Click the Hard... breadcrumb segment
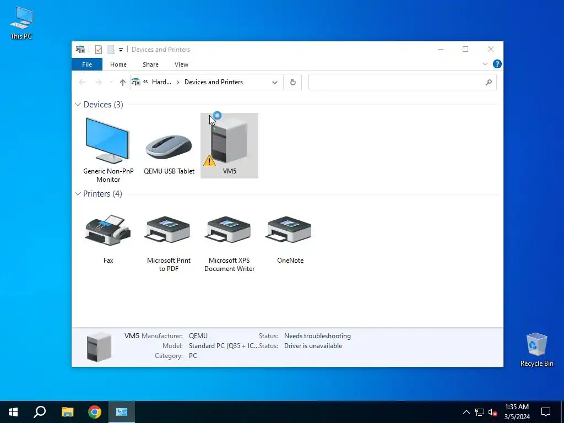Screen dimensions: 564x423 (161, 82)
